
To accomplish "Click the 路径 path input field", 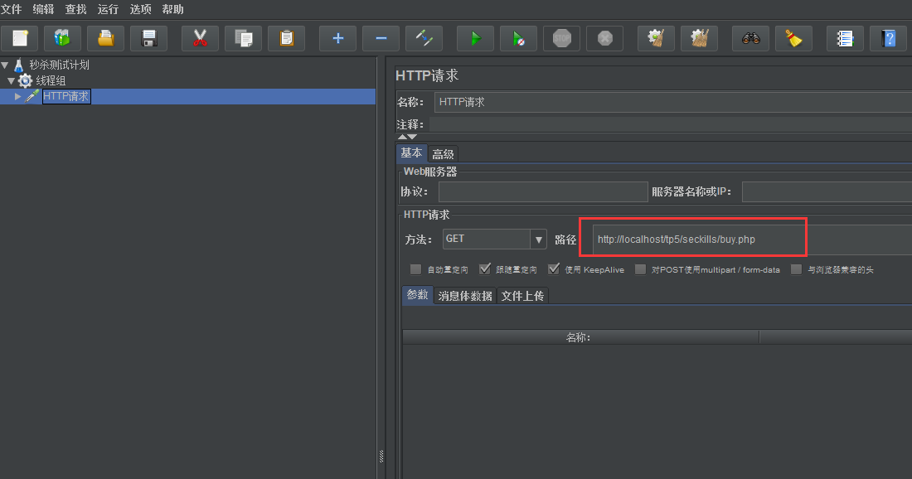I will [752, 239].
